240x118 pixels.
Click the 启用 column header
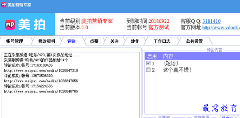click(152, 56)
